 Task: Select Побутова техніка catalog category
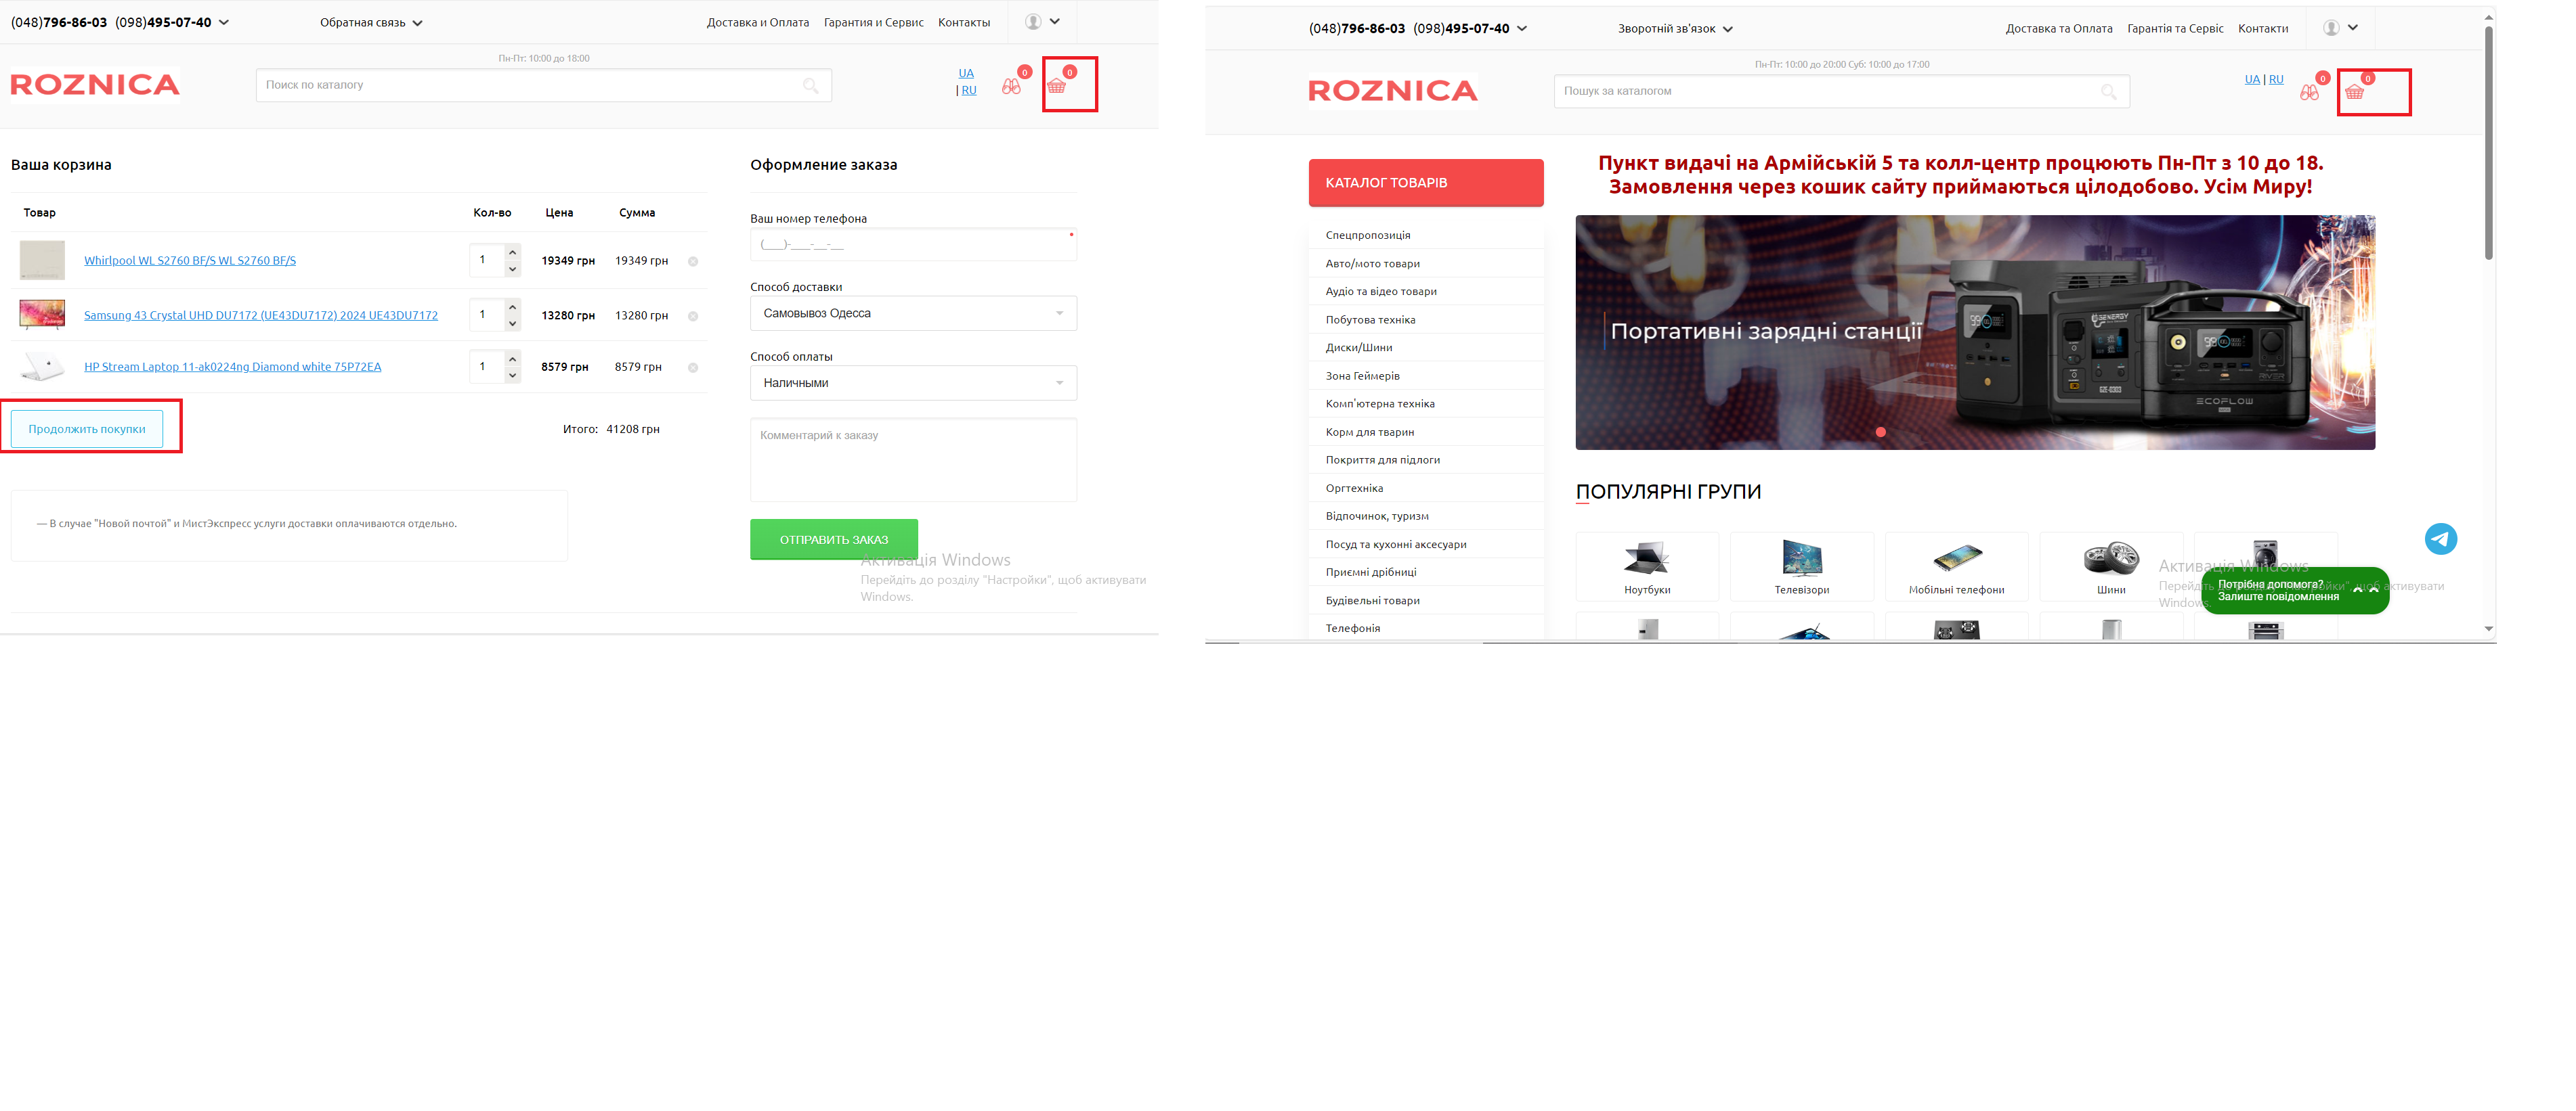pyautogui.click(x=1370, y=320)
